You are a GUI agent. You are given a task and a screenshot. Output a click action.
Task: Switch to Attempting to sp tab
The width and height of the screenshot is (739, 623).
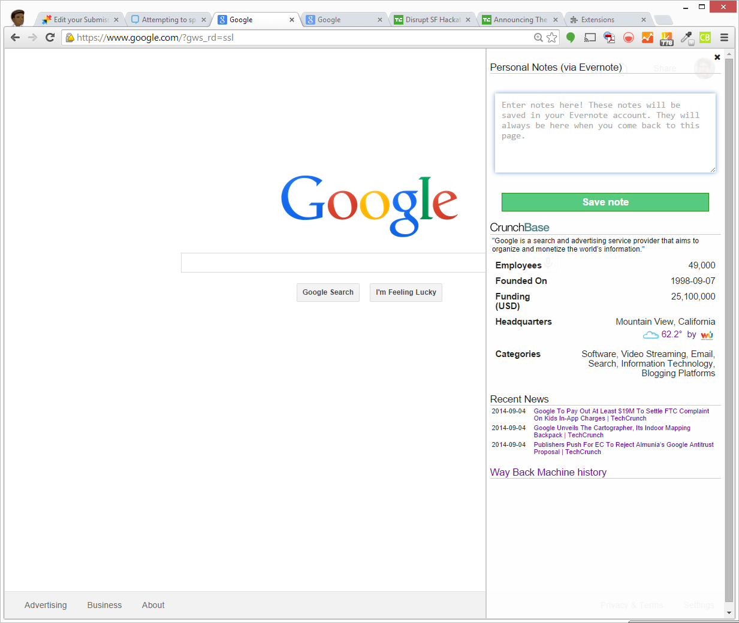tap(168, 20)
